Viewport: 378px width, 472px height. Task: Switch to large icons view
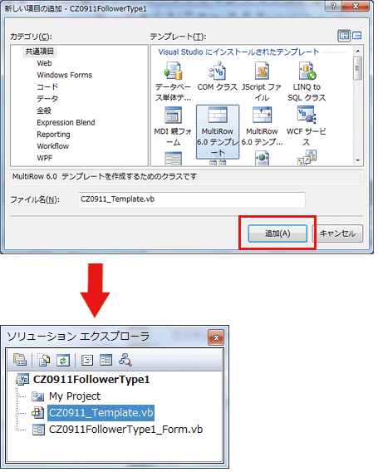pyautogui.click(x=344, y=36)
